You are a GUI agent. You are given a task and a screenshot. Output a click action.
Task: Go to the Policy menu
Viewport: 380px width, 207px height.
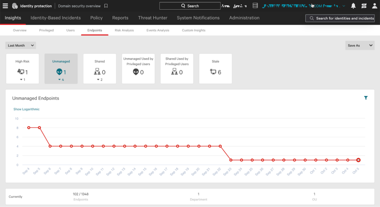tap(96, 18)
